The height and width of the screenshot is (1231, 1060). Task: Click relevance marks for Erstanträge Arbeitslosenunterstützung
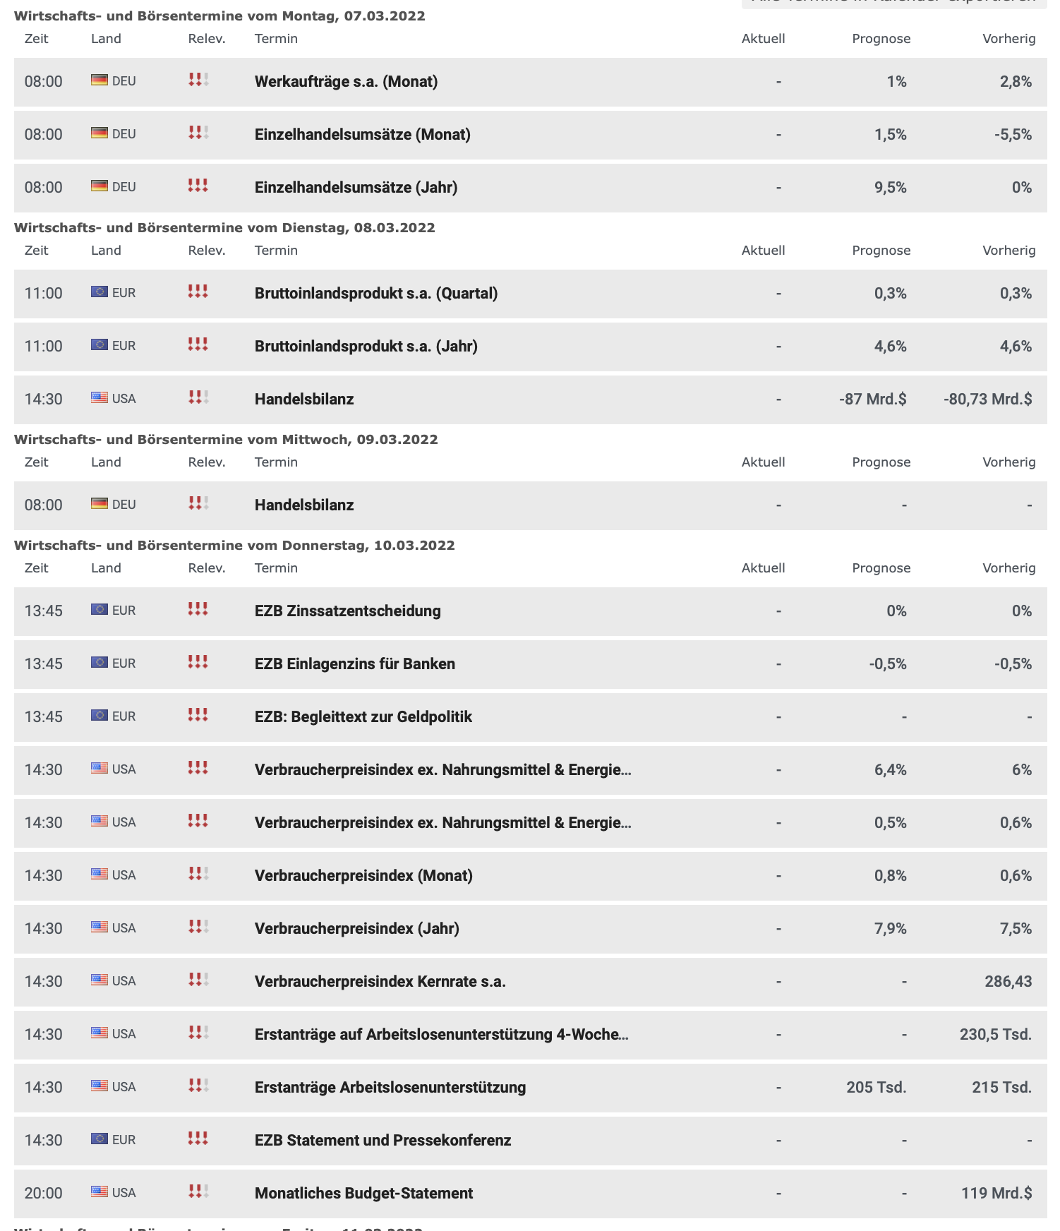pyautogui.click(x=198, y=1086)
